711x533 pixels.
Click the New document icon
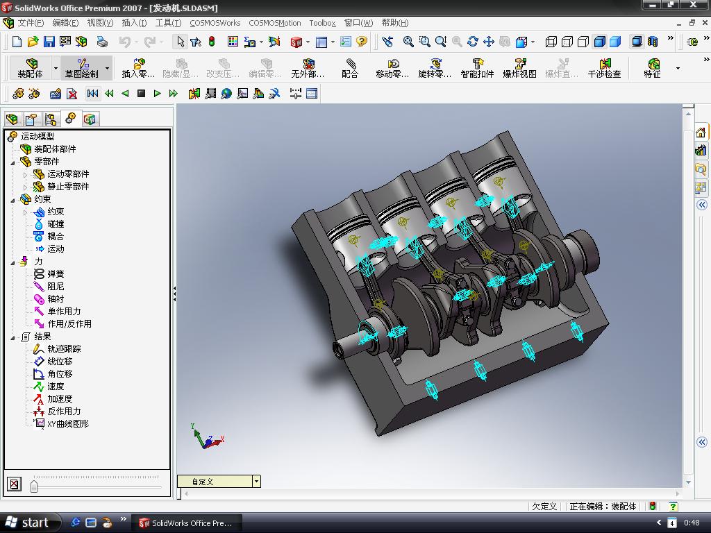pyautogui.click(x=17, y=42)
